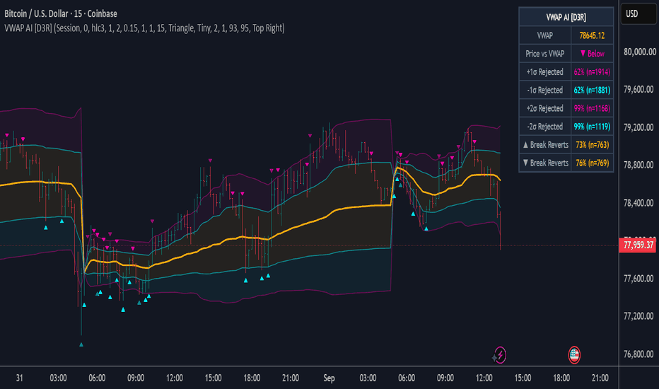The width and height of the screenshot is (659, 389).
Task: Click the current price label 77,959.37
Action: [638, 245]
